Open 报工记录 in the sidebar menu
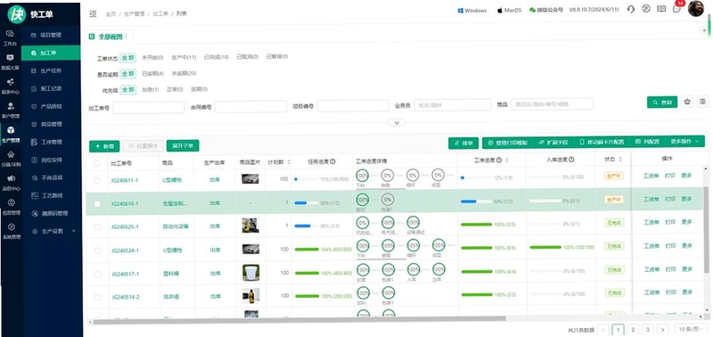The image size is (713, 337). [x=51, y=88]
